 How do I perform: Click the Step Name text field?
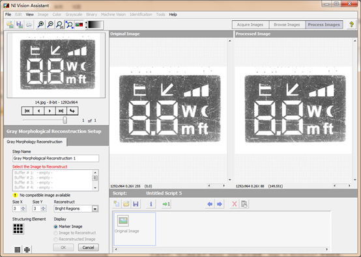point(56,158)
